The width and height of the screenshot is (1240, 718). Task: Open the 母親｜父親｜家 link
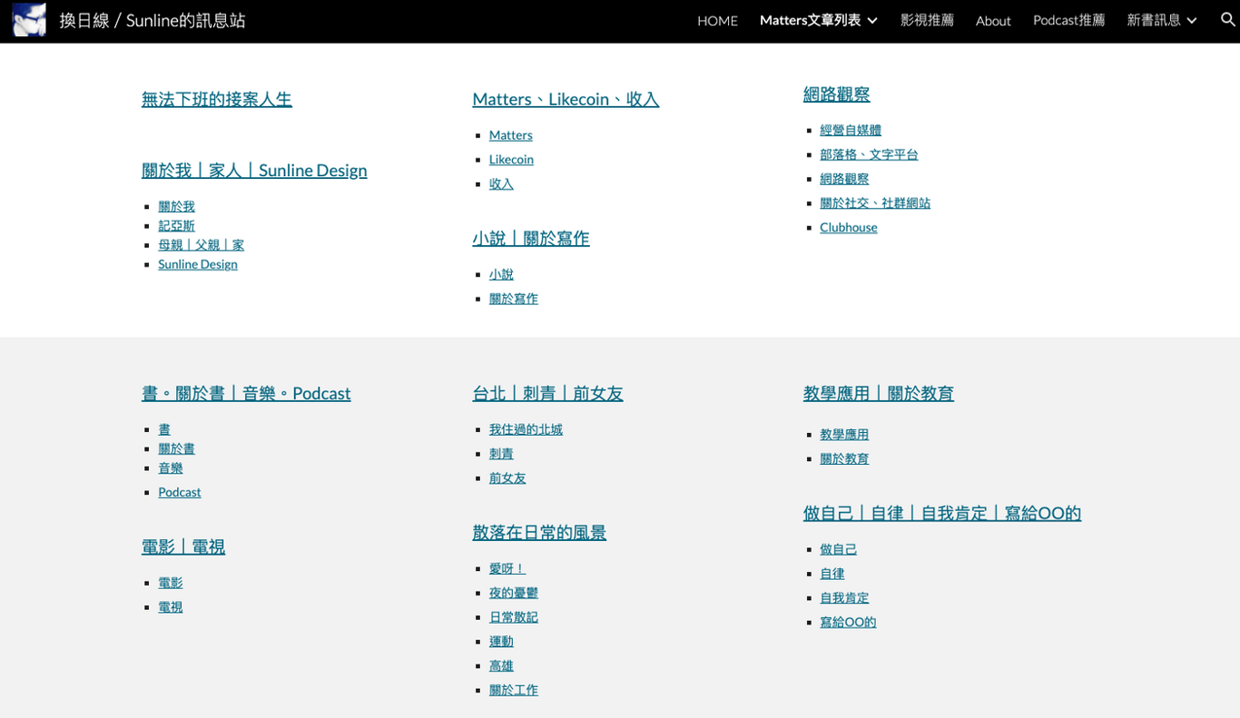tap(201, 244)
